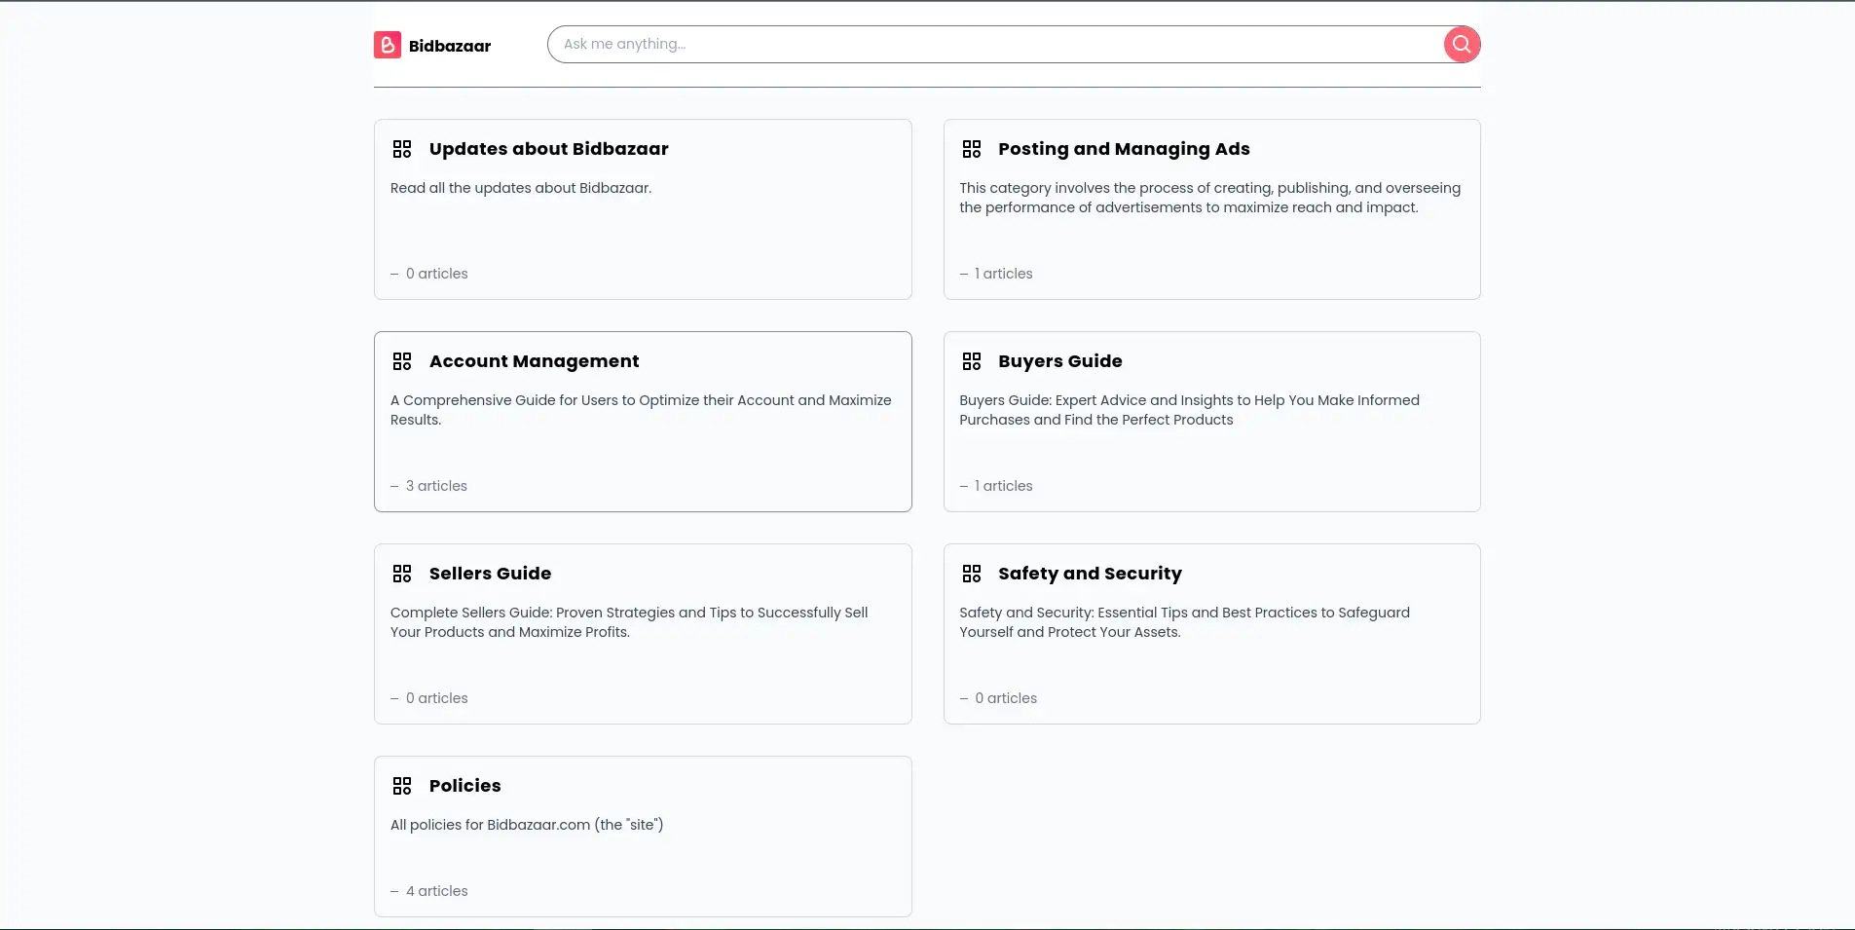Visit the Sellers Guide category heading
The image size is (1855, 930).
(490, 574)
